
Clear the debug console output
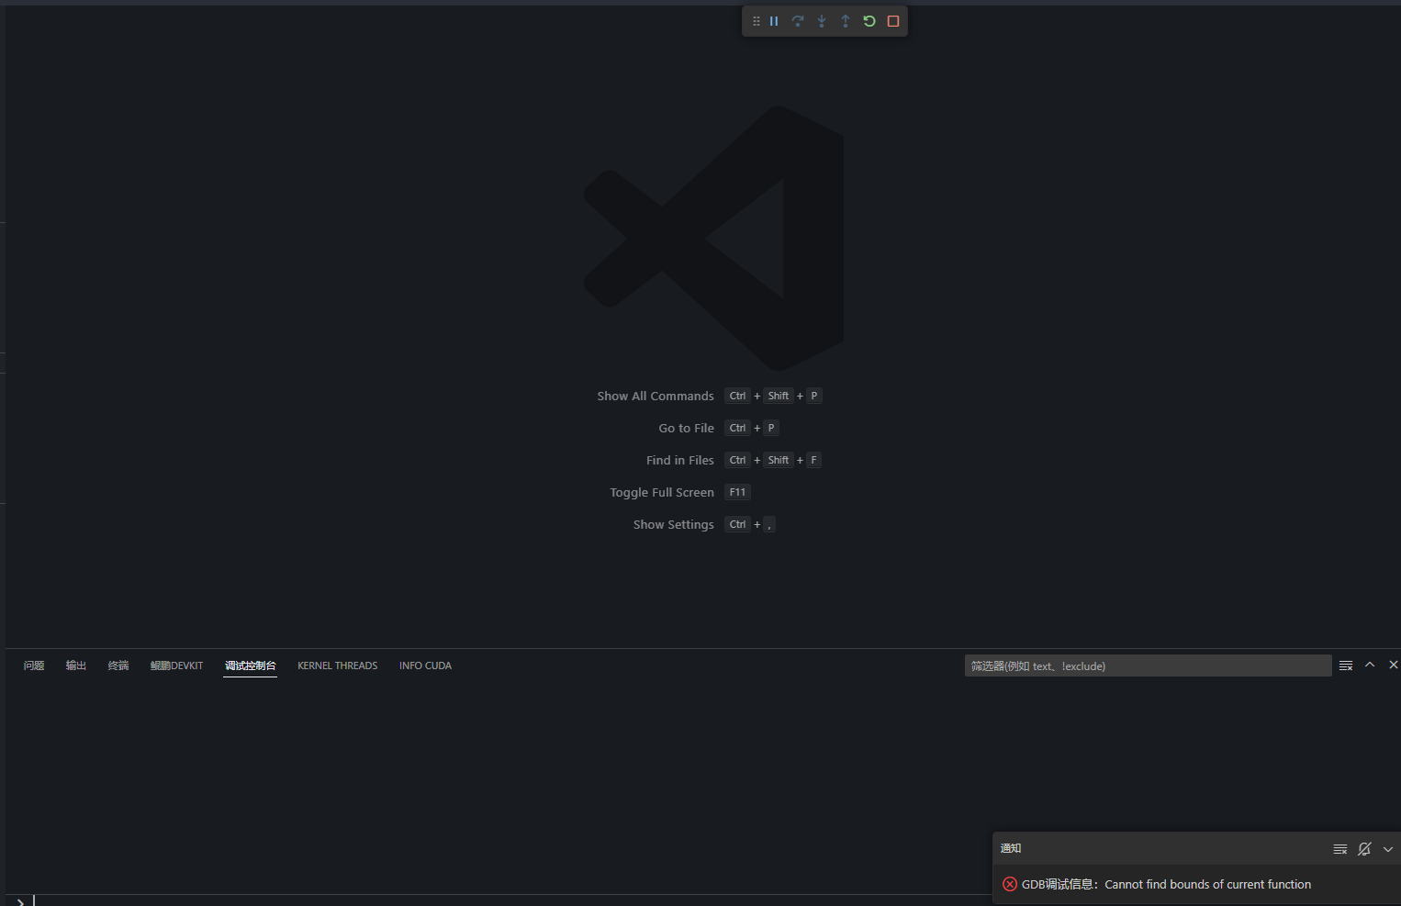(x=1346, y=666)
